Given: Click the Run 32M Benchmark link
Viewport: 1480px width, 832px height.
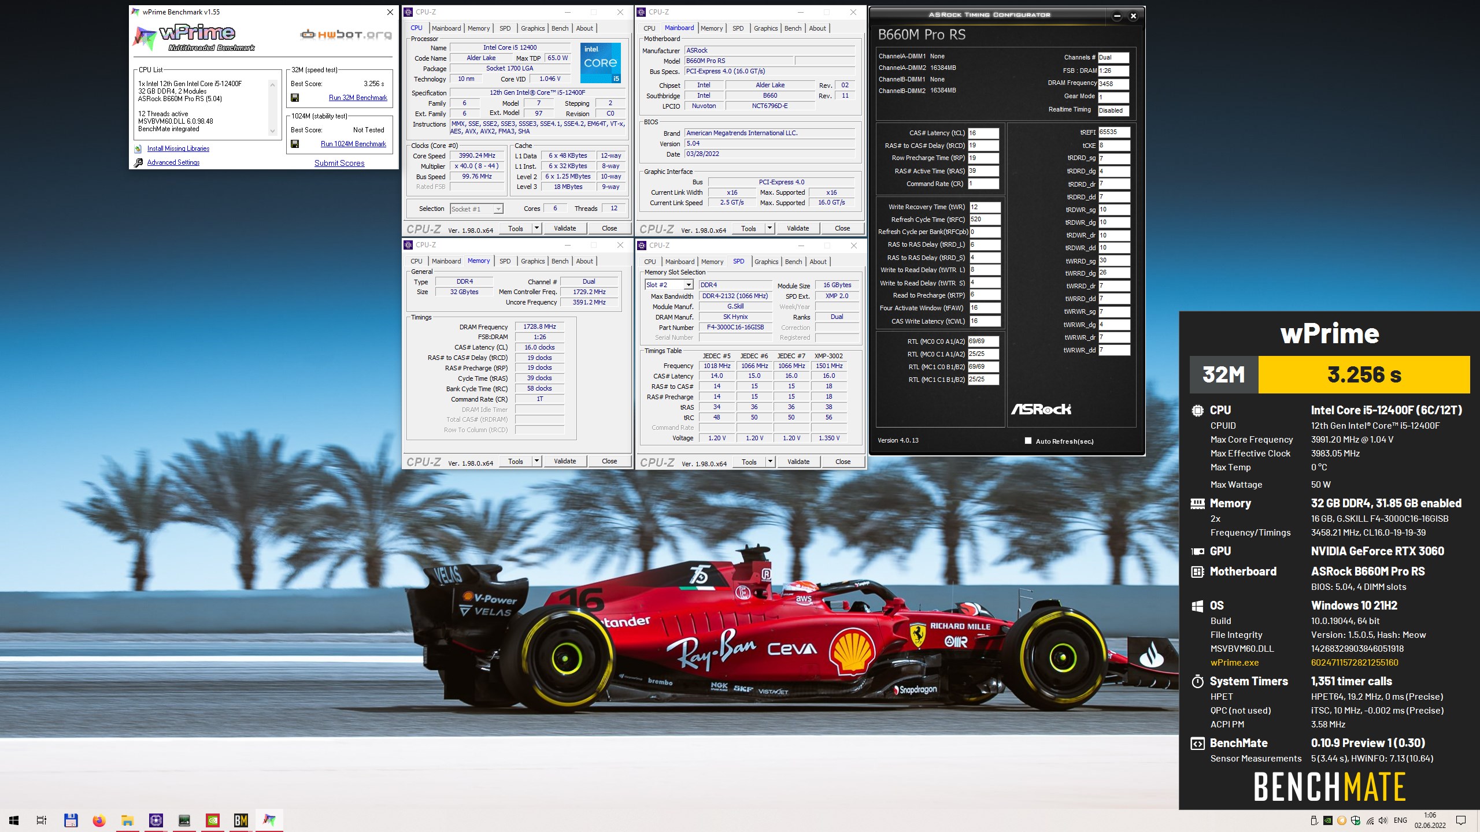Looking at the screenshot, I should pos(358,98).
